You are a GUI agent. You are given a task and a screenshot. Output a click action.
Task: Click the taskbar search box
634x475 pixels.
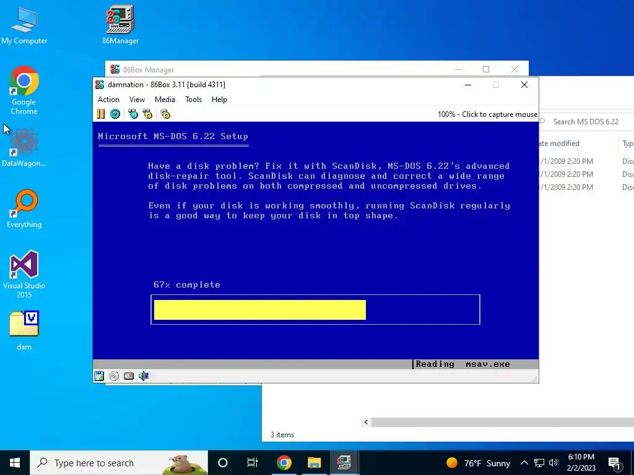[x=119, y=463]
